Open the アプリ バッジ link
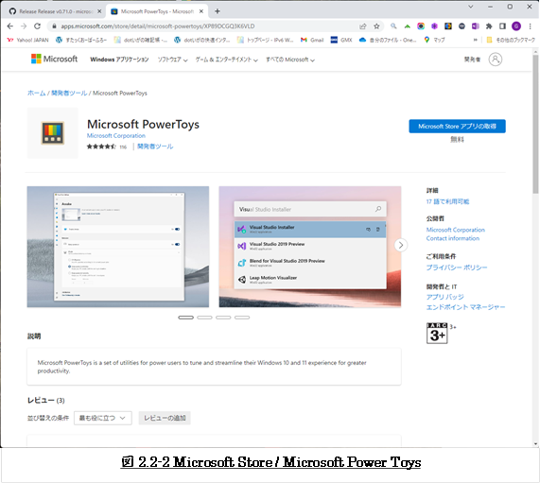Image resolution: width=540 pixels, height=483 pixels. (x=444, y=297)
